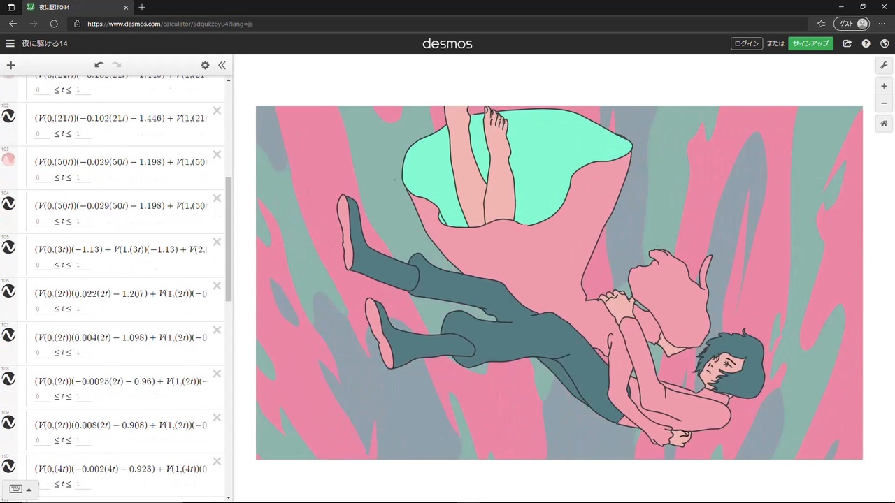Hide expression 104 curve
Screen dimensions: 895x503
8,203
